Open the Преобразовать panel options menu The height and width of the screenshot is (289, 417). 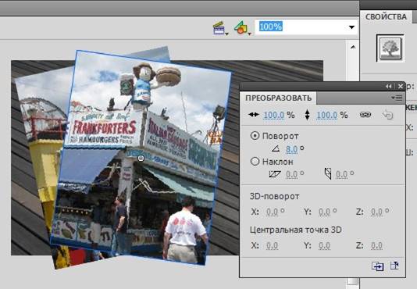tap(397, 98)
